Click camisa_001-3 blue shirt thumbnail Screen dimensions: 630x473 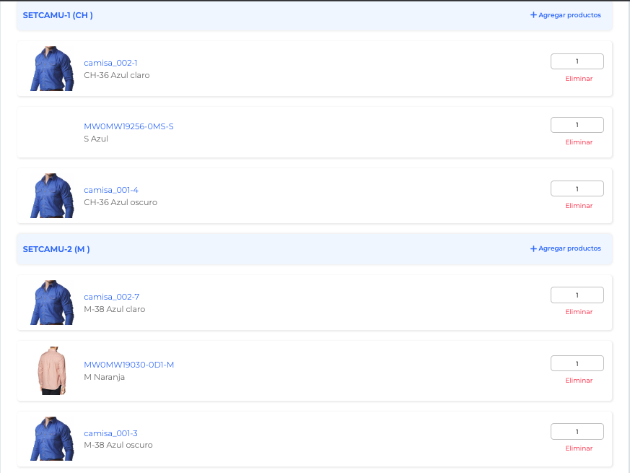[x=52, y=438]
